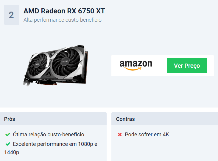Select the Alta performance custo-benefício subtitle

pos(63,20)
